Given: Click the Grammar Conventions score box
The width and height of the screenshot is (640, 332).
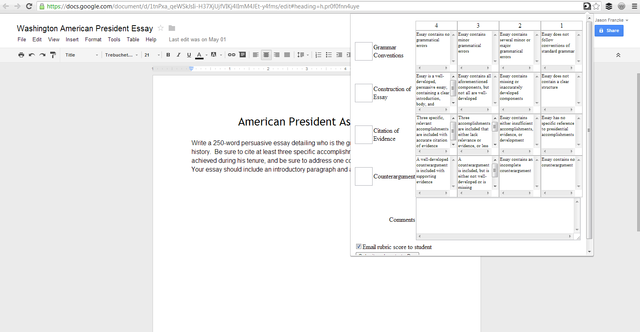Looking at the screenshot, I should (x=364, y=51).
